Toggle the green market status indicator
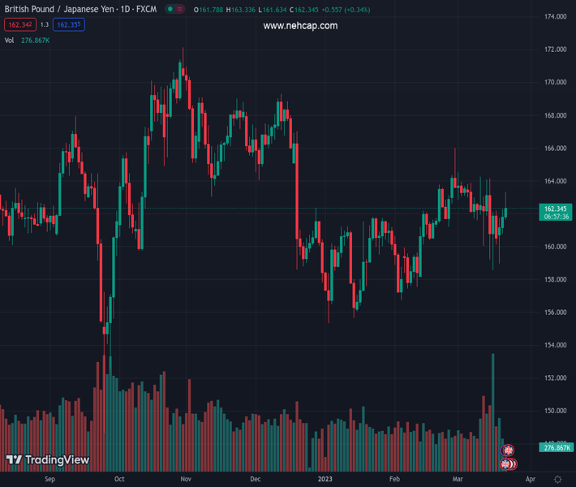This screenshot has height=487, width=576. click(x=170, y=9)
